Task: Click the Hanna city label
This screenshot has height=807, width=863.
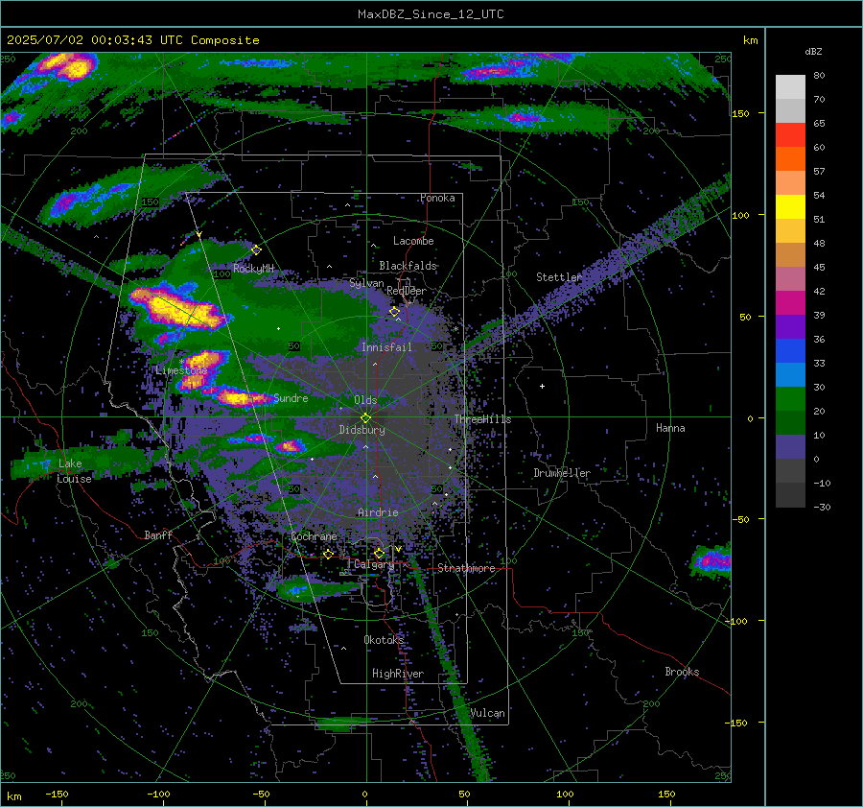Action: tap(670, 428)
